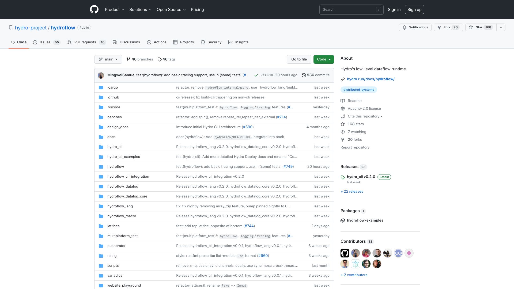The height and width of the screenshot is (289, 514).
Task: Click the package icon beside hydroflow-examples
Action: click(x=343, y=220)
